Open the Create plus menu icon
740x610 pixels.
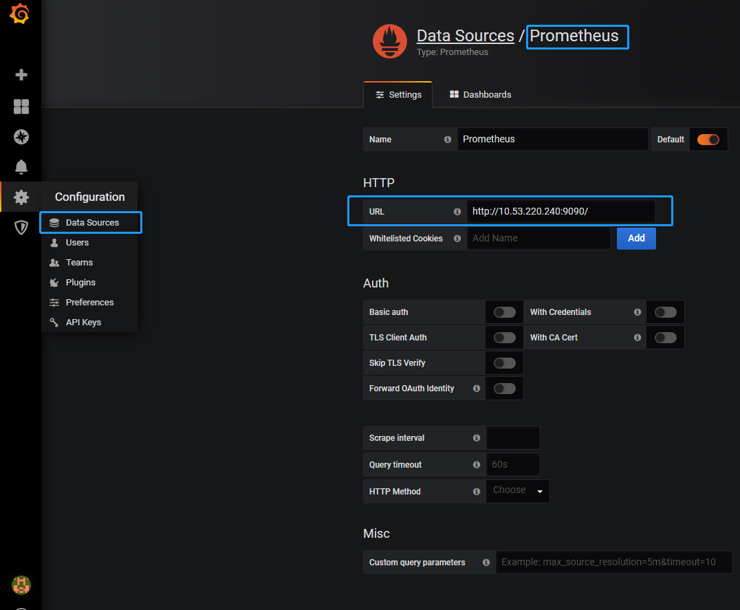pos(21,74)
